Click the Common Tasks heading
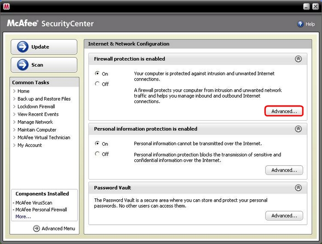 click(31, 82)
